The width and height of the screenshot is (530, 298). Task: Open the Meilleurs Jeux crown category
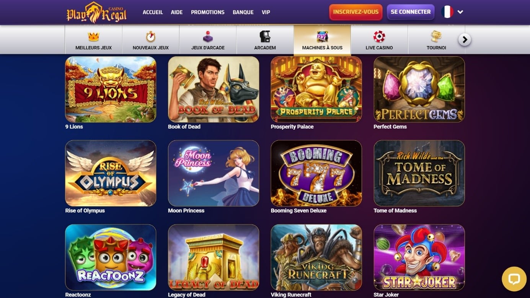94,40
